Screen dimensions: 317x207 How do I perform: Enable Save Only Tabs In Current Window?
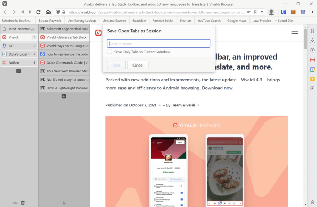tap(110, 52)
